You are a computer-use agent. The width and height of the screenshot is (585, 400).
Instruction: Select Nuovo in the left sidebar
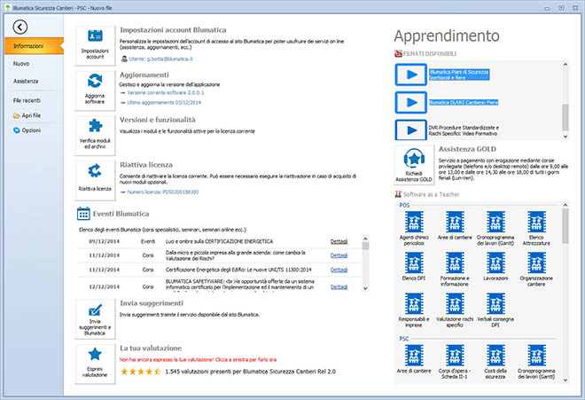pyautogui.click(x=21, y=64)
